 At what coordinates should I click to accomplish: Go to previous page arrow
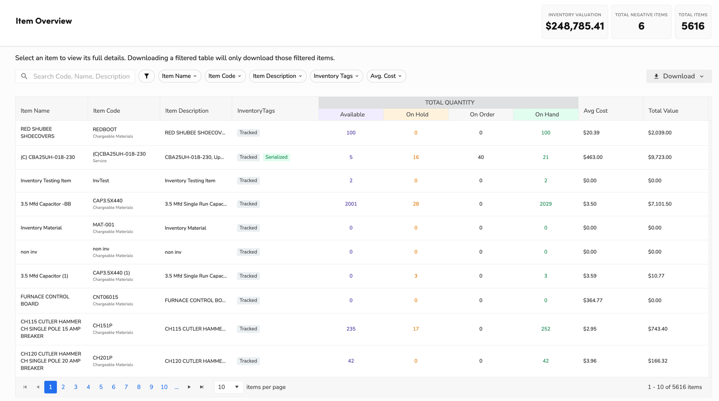(x=38, y=387)
